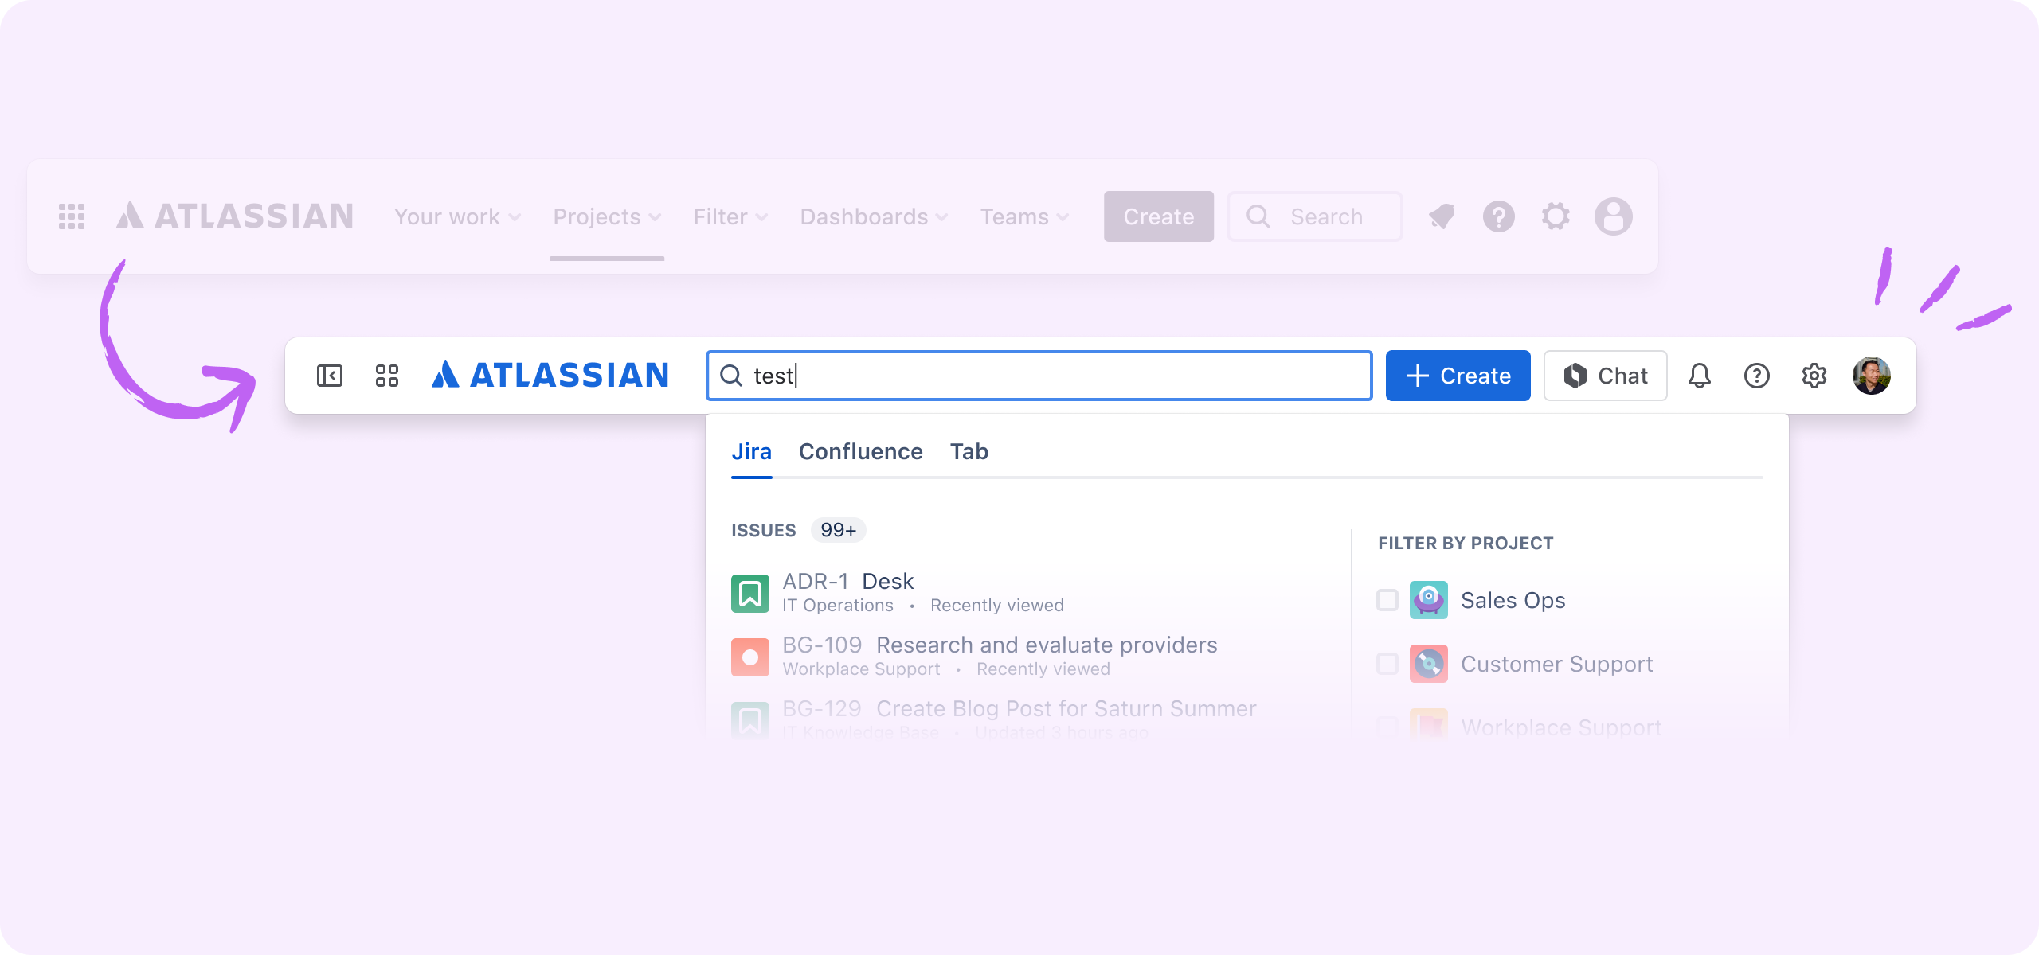The width and height of the screenshot is (2039, 955).
Task: Select the Jira search results tab
Action: point(751,451)
